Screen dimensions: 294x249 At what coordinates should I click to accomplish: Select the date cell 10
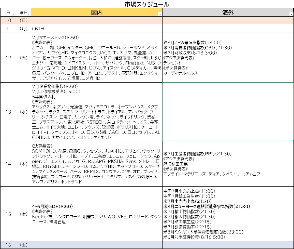pos(8,20)
